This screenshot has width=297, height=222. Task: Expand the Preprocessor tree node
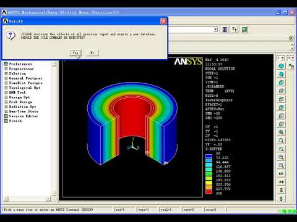[6, 69]
